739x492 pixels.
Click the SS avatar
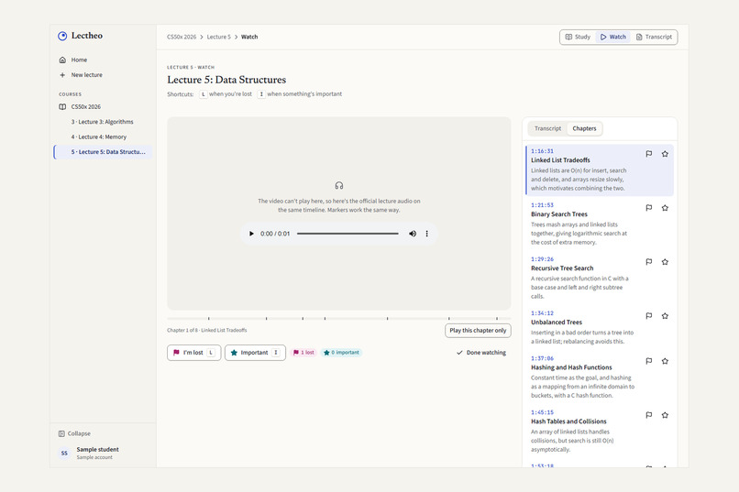[64, 454]
